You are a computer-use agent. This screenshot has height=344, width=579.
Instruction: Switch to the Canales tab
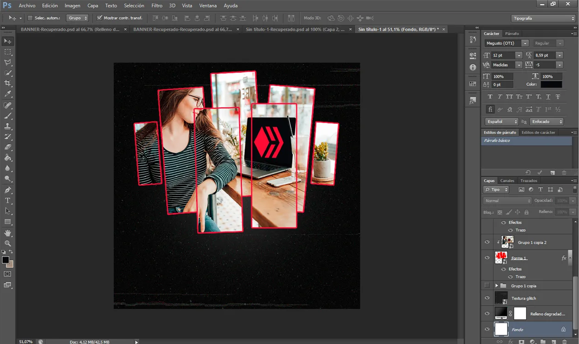point(507,180)
